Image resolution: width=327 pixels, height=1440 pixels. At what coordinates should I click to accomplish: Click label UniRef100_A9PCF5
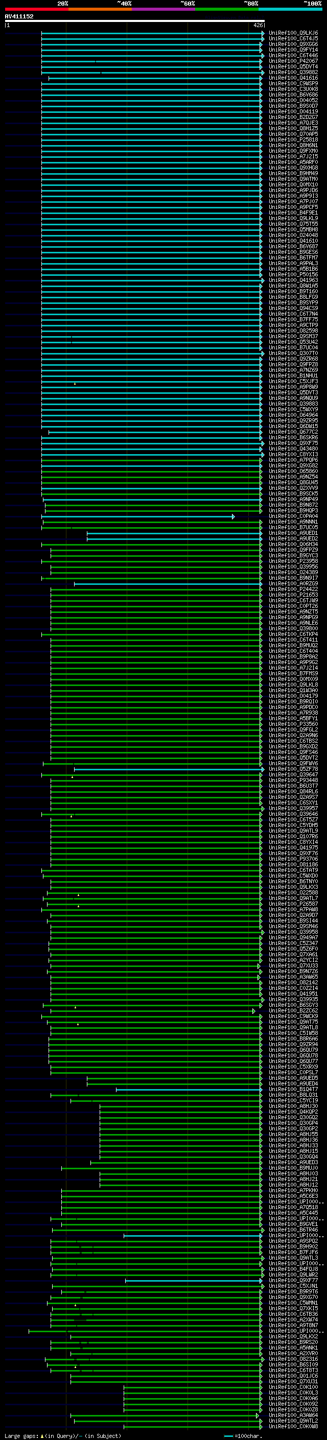point(293,207)
